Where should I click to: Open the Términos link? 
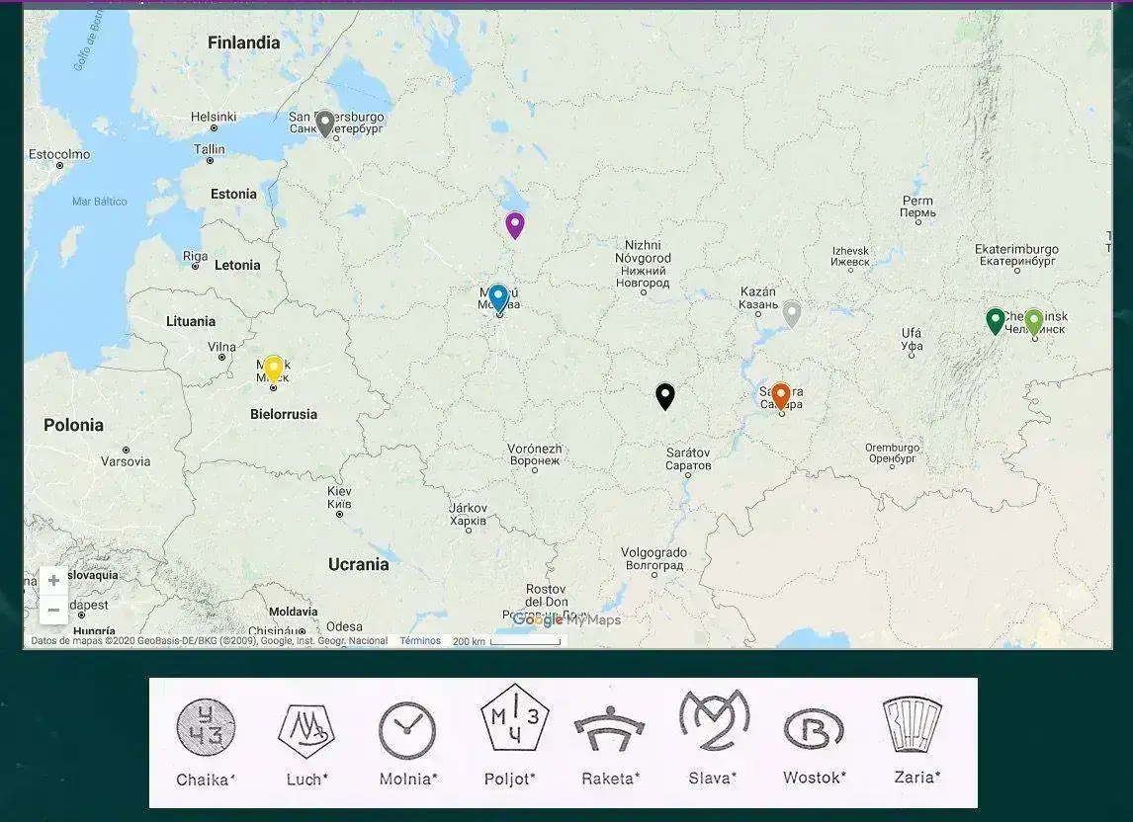420,641
